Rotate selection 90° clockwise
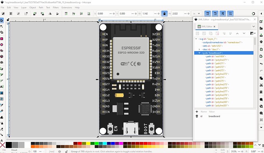The height and width of the screenshot is (153, 264). pos(42,14)
